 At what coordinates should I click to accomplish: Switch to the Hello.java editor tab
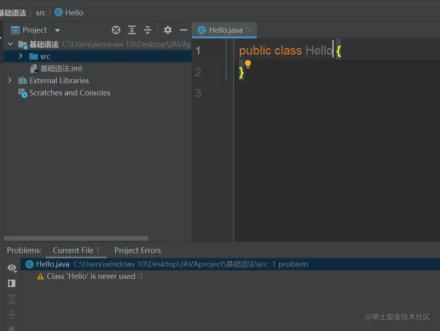pyautogui.click(x=224, y=30)
